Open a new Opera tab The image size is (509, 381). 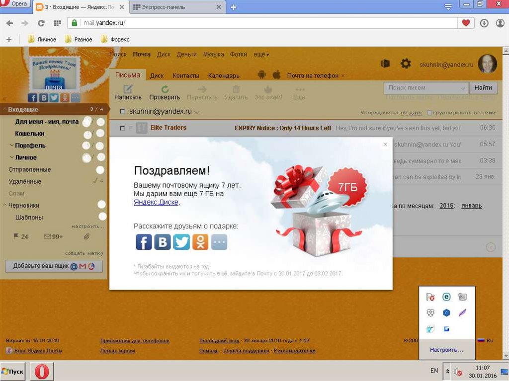(x=234, y=7)
